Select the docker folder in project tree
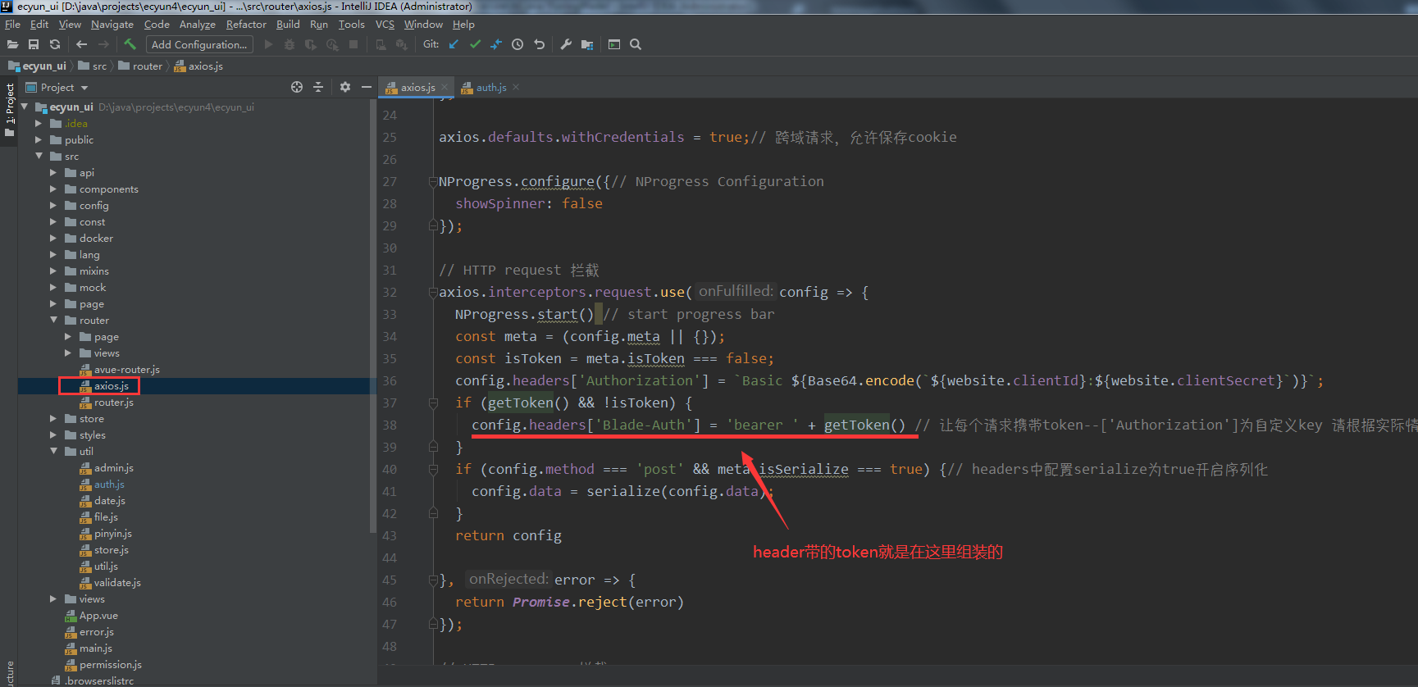 click(x=96, y=239)
